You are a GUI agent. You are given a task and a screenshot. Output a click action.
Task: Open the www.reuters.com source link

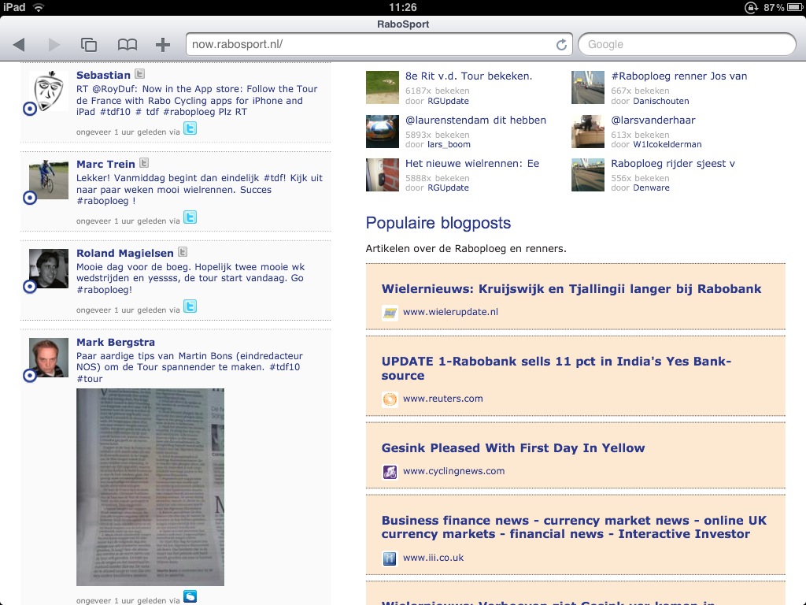point(442,399)
